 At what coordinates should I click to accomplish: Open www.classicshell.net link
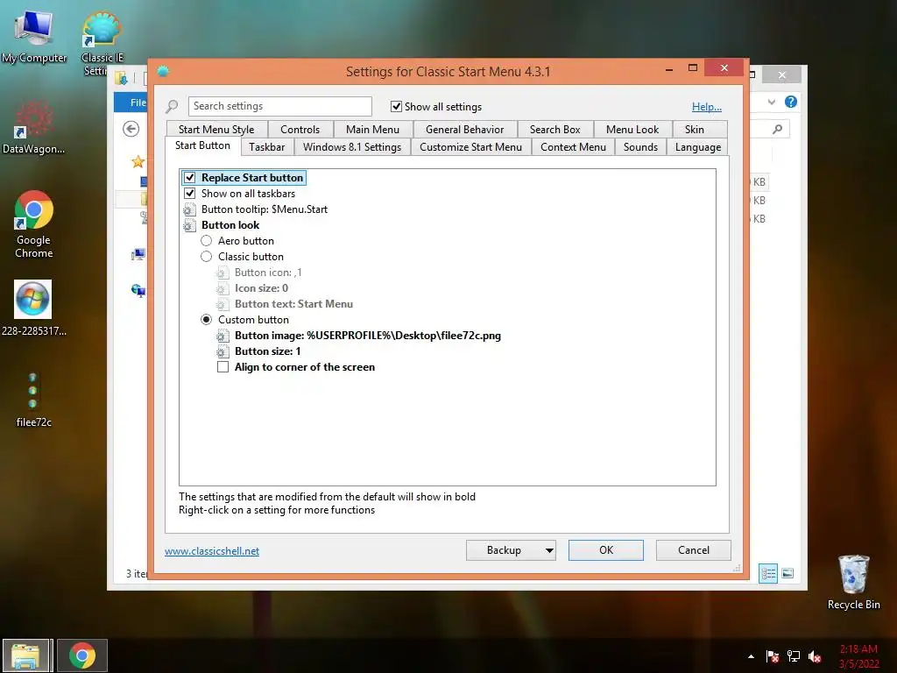(x=212, y=551)
